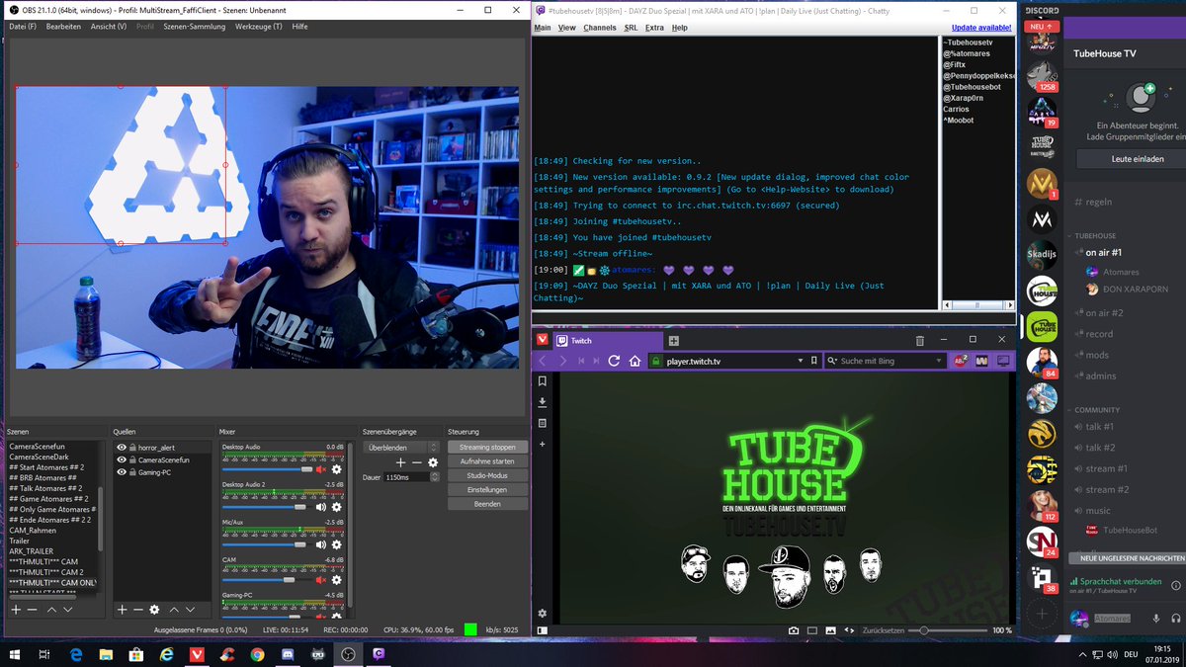
Task: Mute the Desktop Audio 2 speaker icon
Action: point(320,507)
